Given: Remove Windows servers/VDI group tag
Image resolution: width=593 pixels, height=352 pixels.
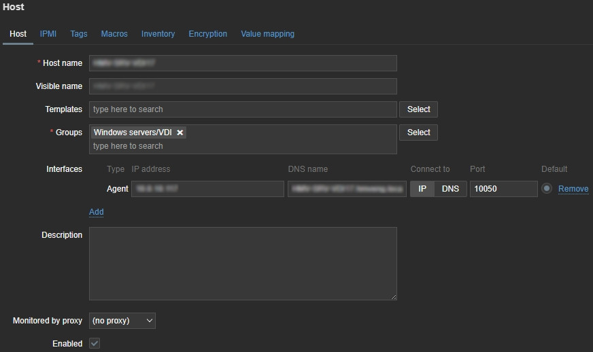Looking at the screenshot, I should 180,133.
